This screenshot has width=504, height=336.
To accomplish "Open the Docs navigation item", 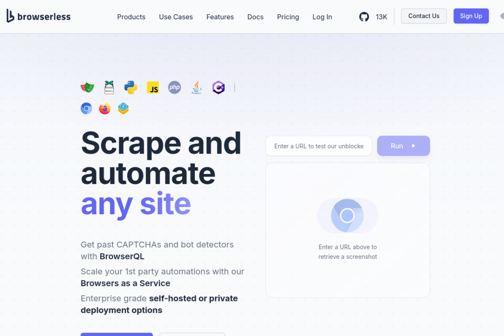I will [255, 17].
